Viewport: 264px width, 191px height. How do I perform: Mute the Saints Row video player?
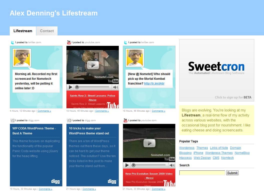(x=115, y=87)
